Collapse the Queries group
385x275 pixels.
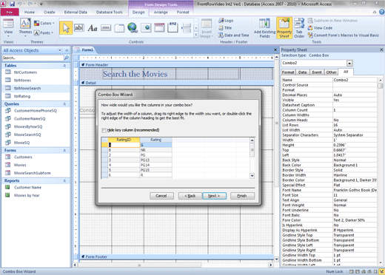[64, 104]
